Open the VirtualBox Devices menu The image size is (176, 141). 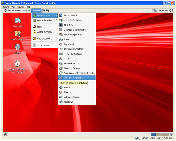click(21, 7)
